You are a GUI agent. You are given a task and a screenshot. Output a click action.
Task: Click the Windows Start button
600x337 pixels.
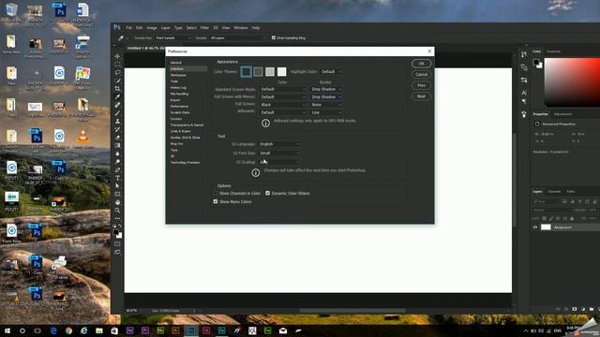click(x=7, y=330)
